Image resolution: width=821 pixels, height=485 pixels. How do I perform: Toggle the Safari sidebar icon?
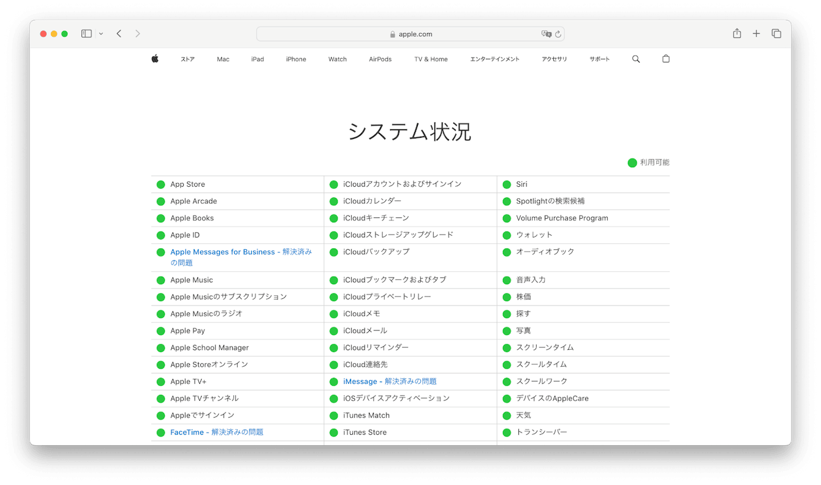pyautogui.click(x=86, y=34)
